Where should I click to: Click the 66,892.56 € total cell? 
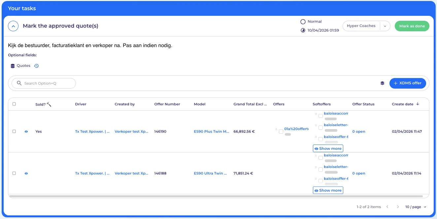tap(244, 131)
